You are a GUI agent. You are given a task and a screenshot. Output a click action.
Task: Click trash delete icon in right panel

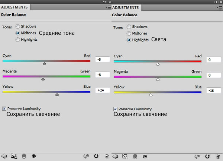(x=218, y=157)
